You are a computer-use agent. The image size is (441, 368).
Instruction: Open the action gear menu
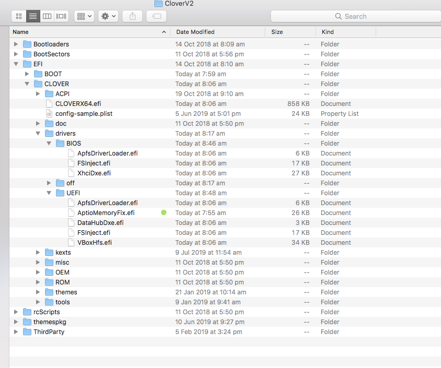(108, 16)
